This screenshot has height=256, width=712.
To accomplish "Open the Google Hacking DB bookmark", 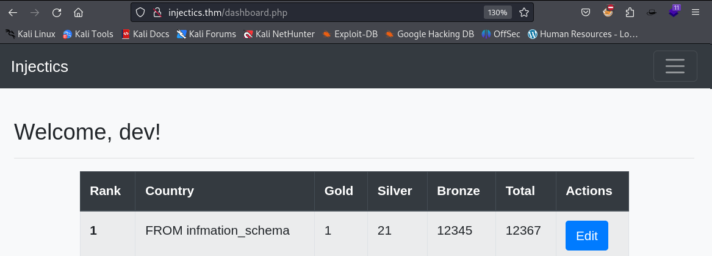I will [429, 34].
